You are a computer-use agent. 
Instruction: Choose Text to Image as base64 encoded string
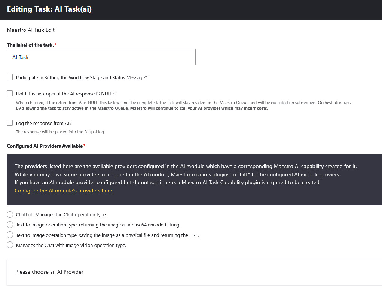pos(10,225)
